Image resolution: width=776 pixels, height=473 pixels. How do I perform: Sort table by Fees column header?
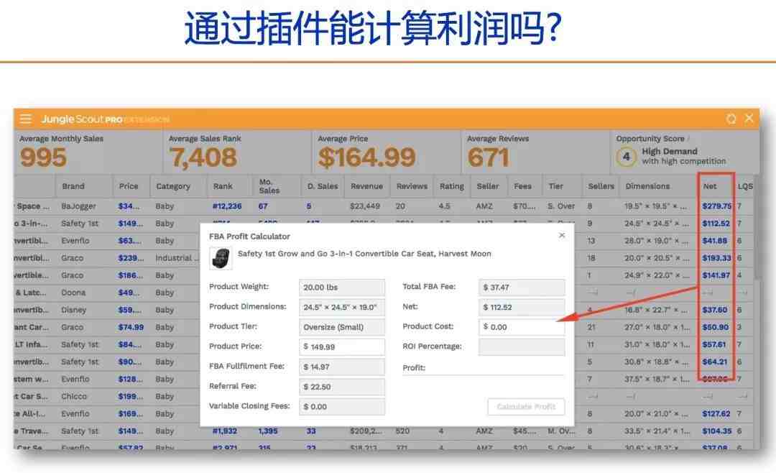pyautogui.click(x=522, y=186)
